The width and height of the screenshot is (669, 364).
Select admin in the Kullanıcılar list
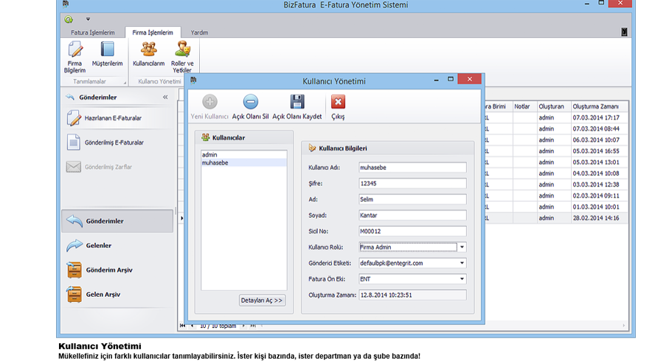point(210,155)
